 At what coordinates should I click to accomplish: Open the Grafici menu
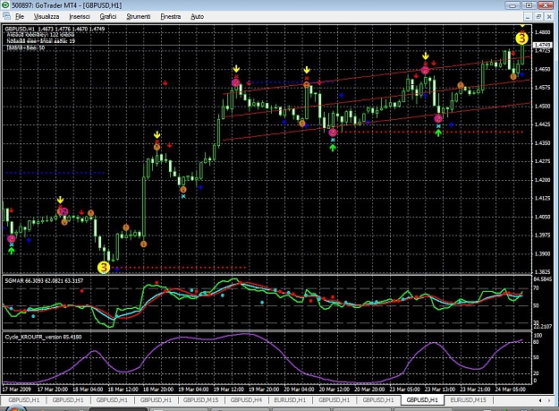108,16
